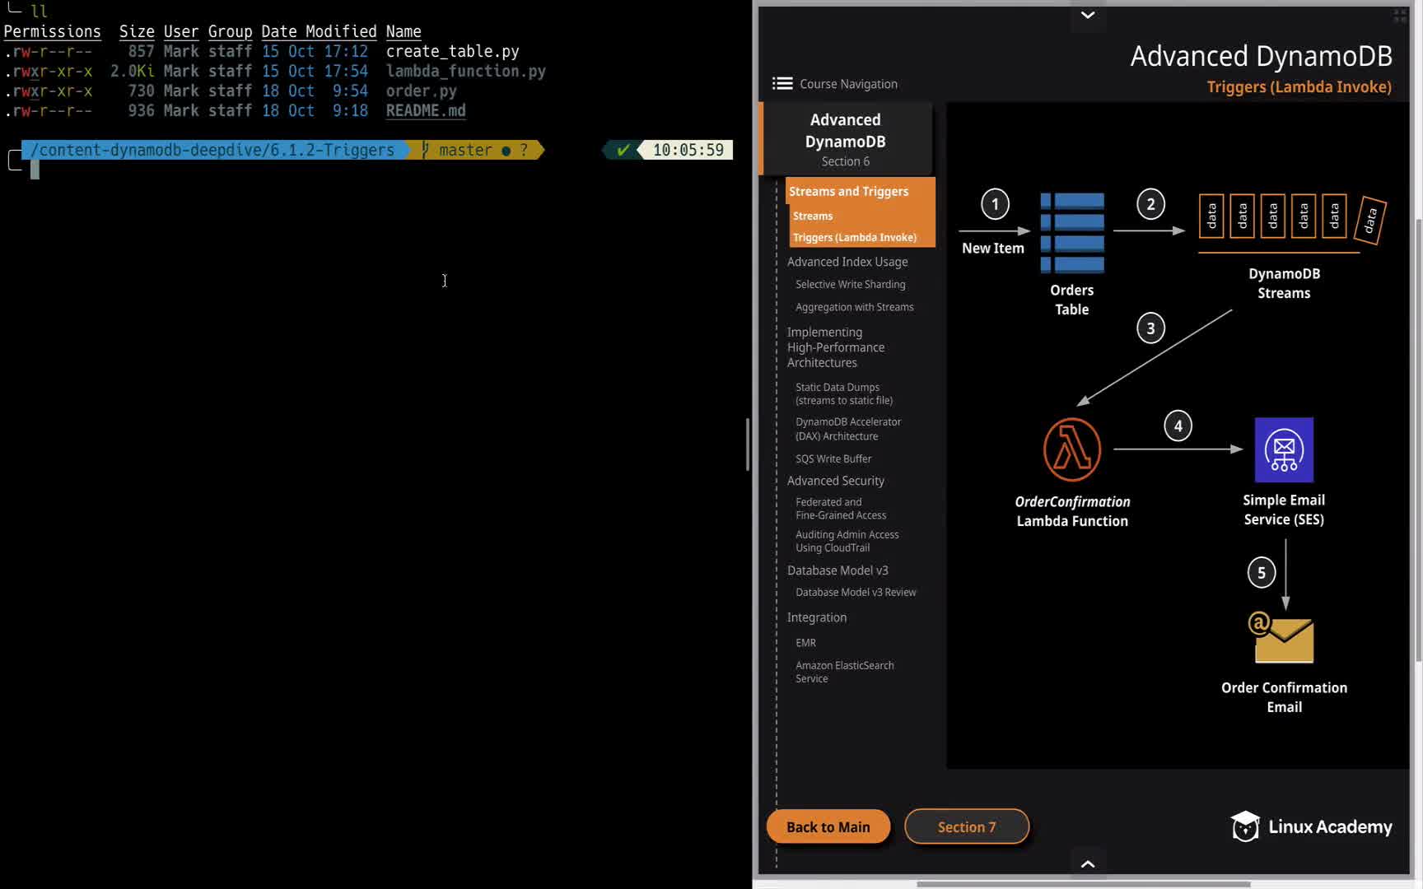
Task: Click the horizontal scrollbar under the course window
Action: (x=1084, y=884)
